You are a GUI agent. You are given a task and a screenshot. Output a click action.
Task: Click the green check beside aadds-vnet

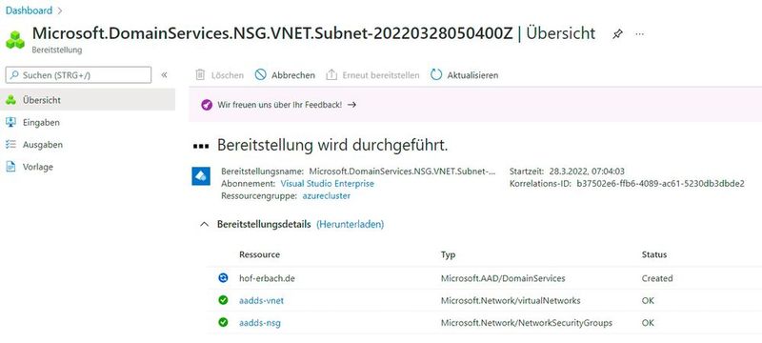[223, 300]
